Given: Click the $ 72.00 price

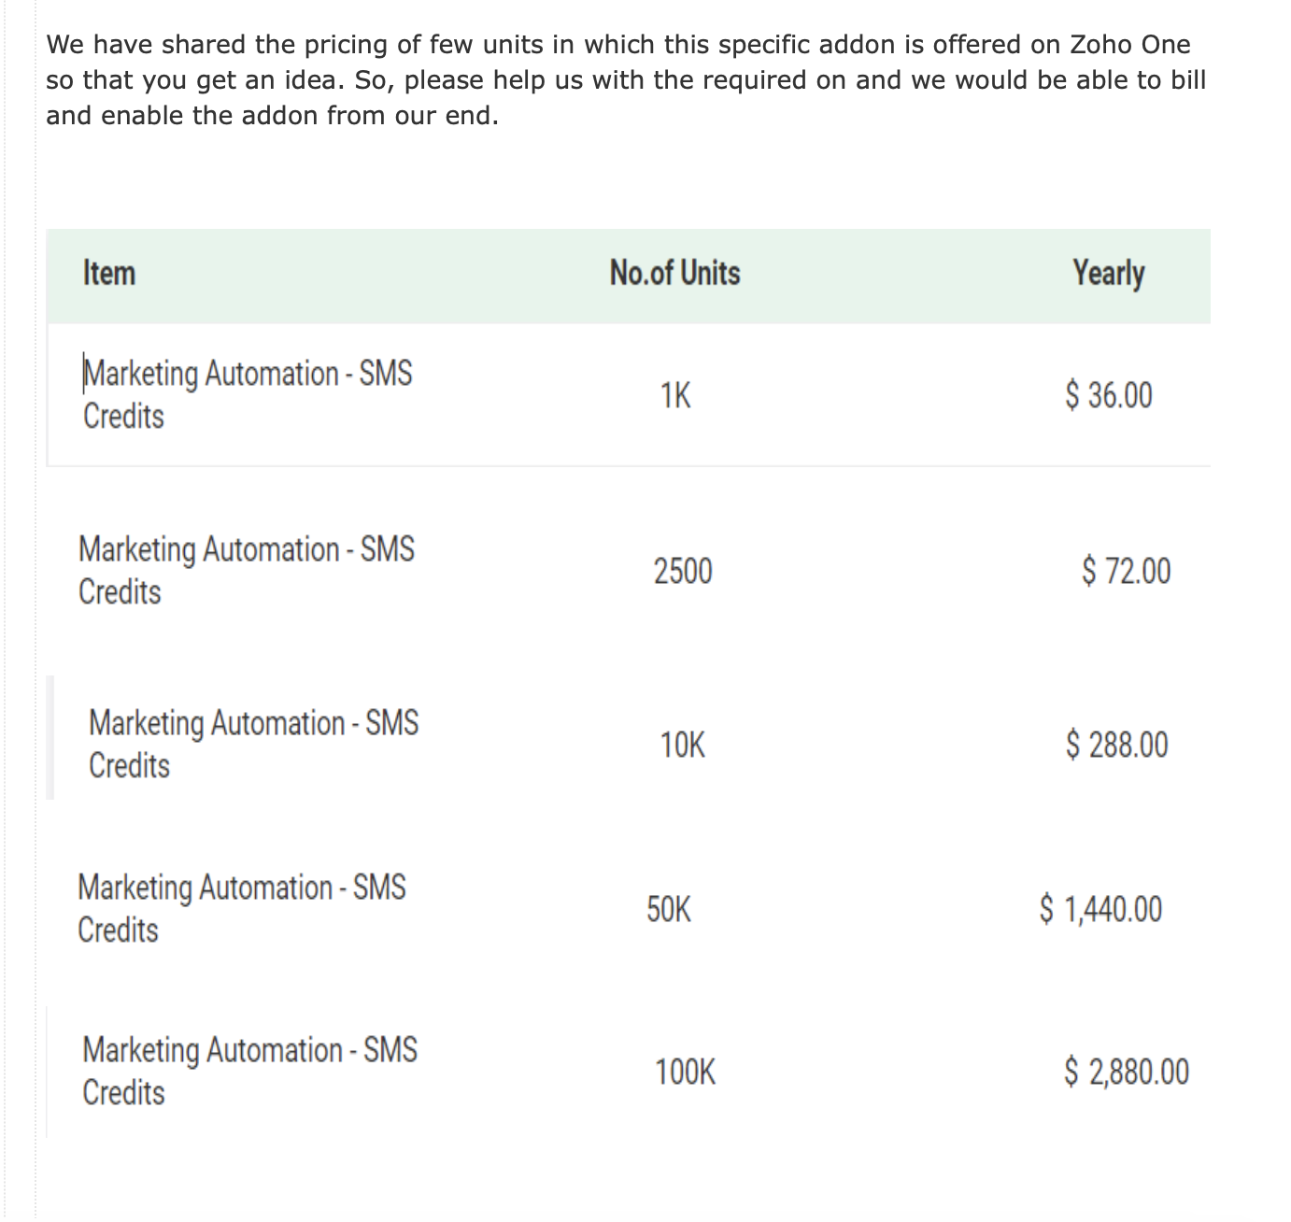Looking at the screenshot, I should [x=1127, y=570].
